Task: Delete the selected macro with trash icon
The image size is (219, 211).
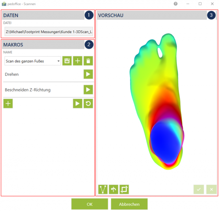Action: click(88, 61)
